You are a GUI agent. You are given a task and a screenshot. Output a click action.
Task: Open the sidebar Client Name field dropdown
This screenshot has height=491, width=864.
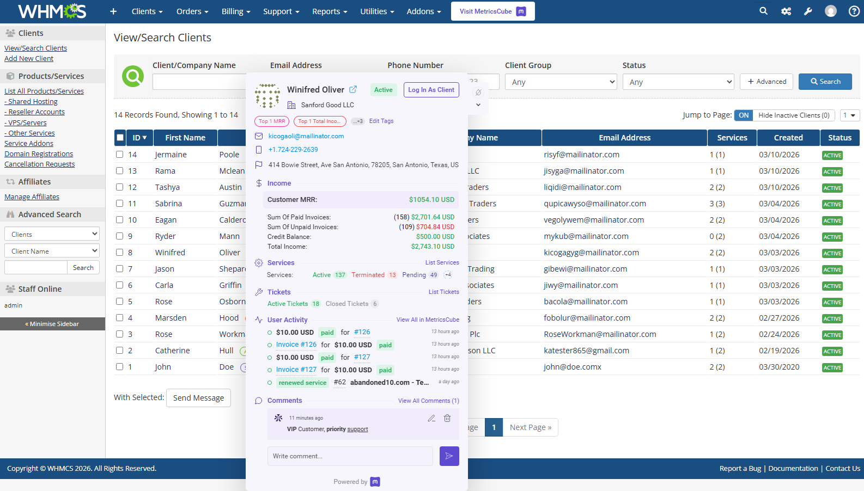[52, 251]
